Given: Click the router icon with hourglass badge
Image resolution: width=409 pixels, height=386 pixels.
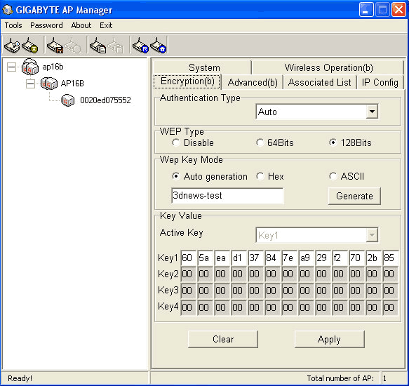Looking at the screenshot, I should (29, 46).
